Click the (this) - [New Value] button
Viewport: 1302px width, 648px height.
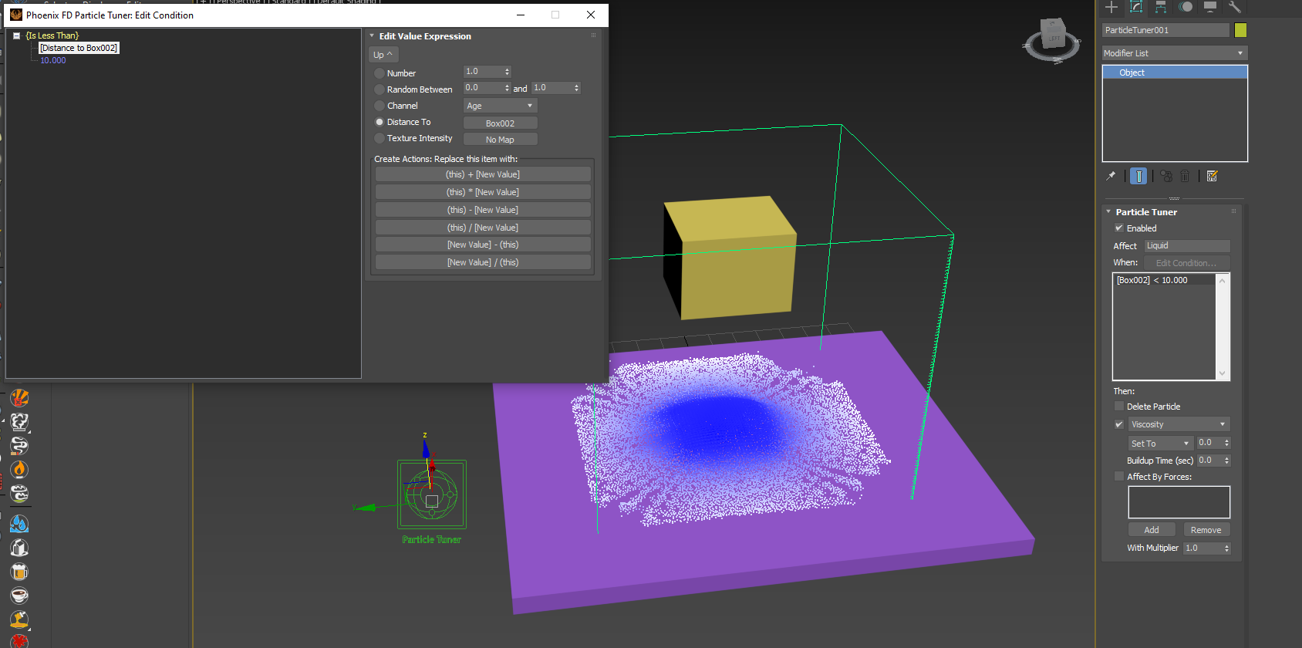point(483,210)
